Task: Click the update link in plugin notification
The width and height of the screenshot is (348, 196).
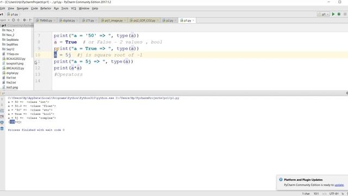Action: click(339, 185)
